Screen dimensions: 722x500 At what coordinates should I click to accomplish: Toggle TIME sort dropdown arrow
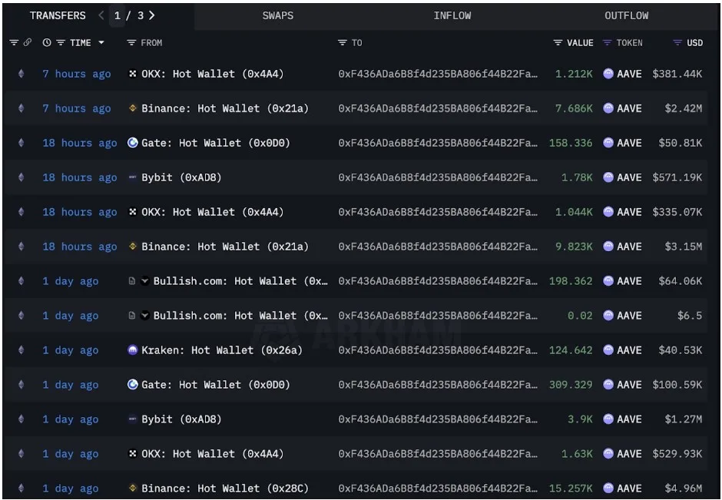point(101,42)
